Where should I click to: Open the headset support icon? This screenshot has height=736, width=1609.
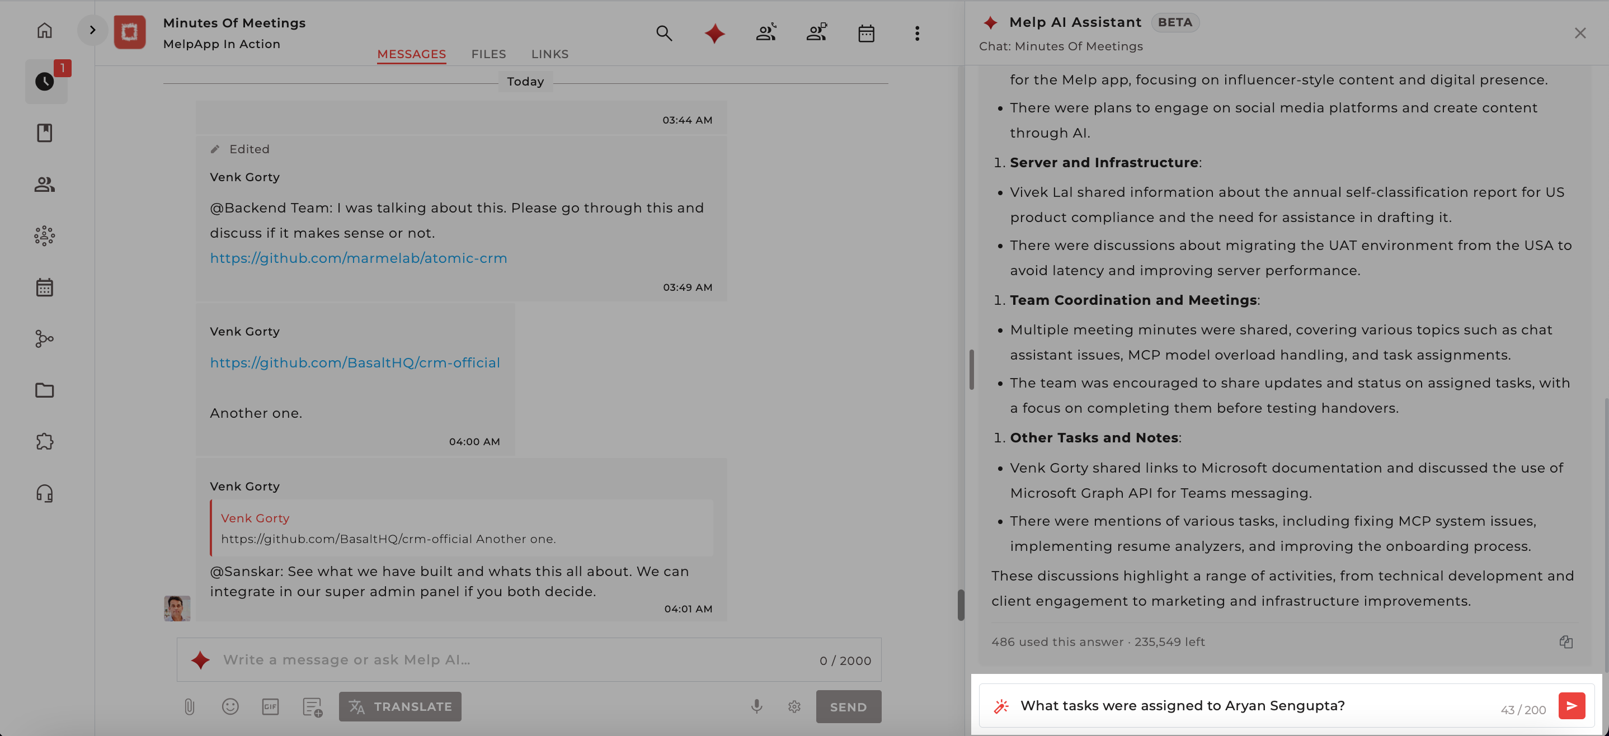coord(44,493)
